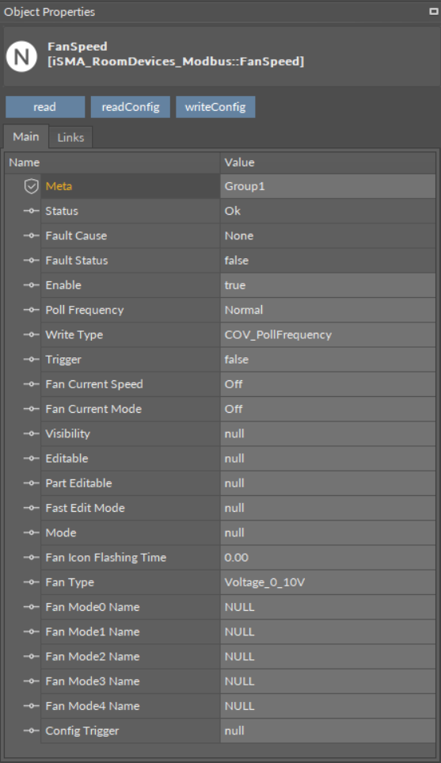This screenshot has height=763, width=441.
Task: Toggle the Fault Status false value
Action: tap(328, 261)
